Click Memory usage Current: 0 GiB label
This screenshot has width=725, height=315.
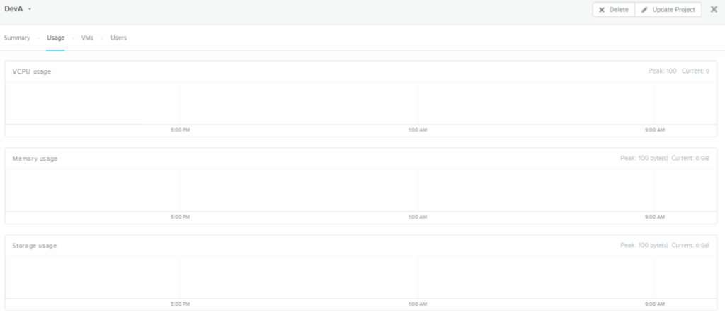[x=690, y=159]
